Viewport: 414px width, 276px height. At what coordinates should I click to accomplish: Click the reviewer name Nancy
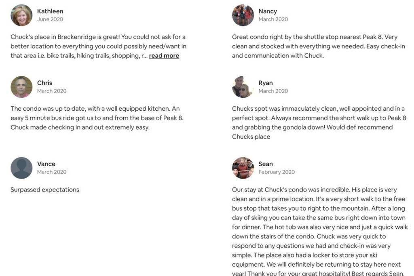click(268, 11)
